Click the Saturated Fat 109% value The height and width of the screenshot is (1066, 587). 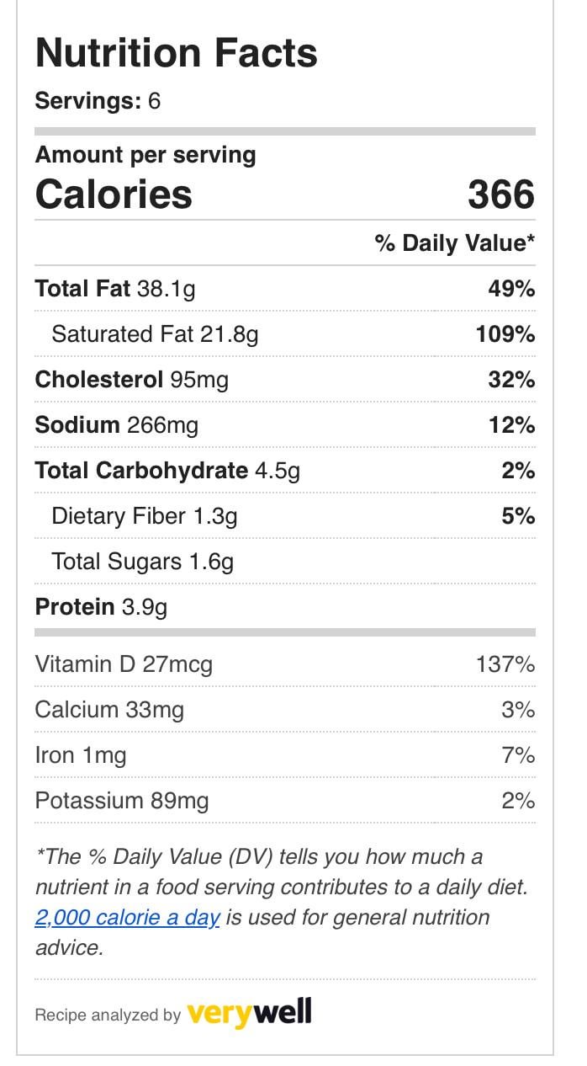[505, 334]
